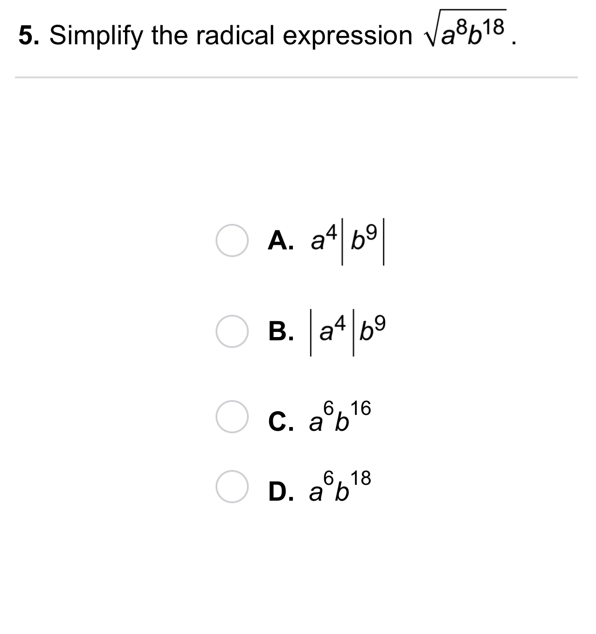The height and width of the screenshot is (634, 596).
Task: Choose the radio button for option B
Action: point(232,331)
